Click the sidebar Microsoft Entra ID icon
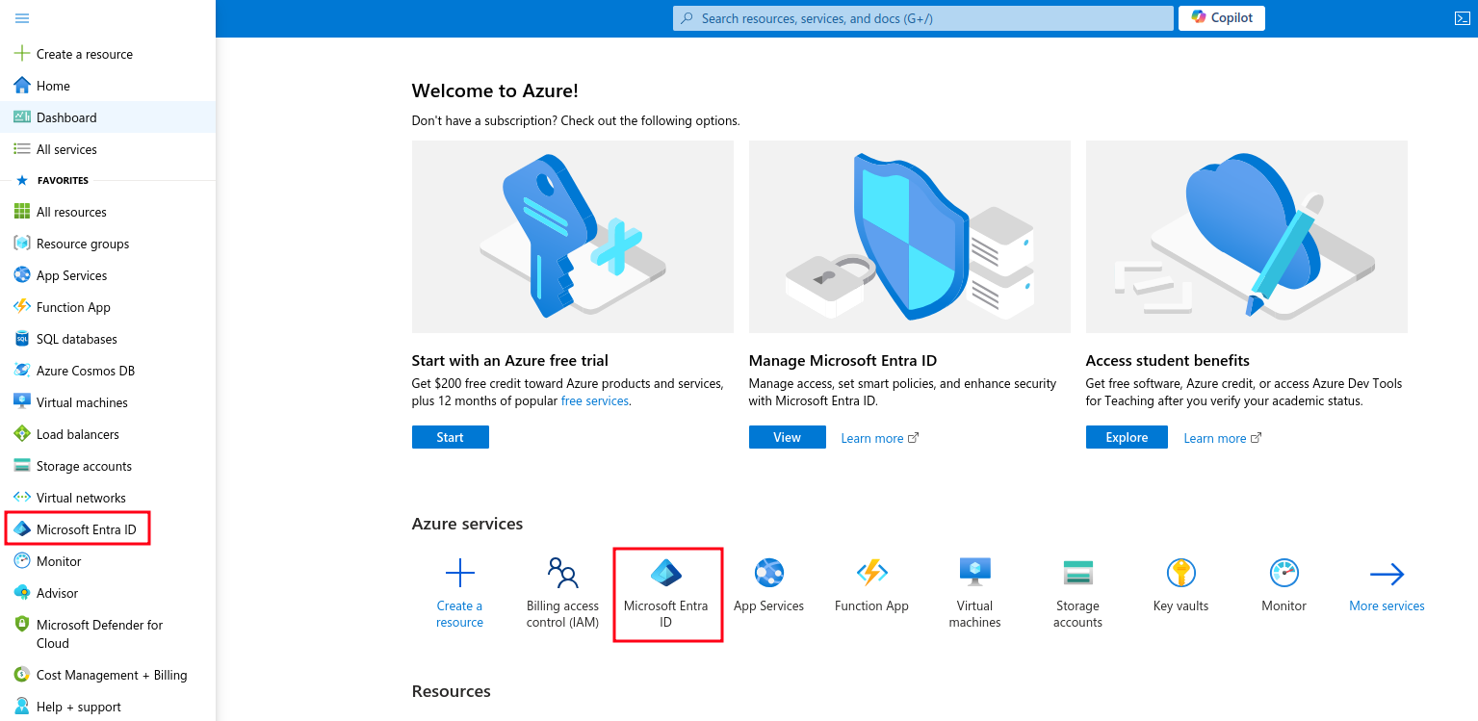1478x721 pixels. (x=22, y=529)
